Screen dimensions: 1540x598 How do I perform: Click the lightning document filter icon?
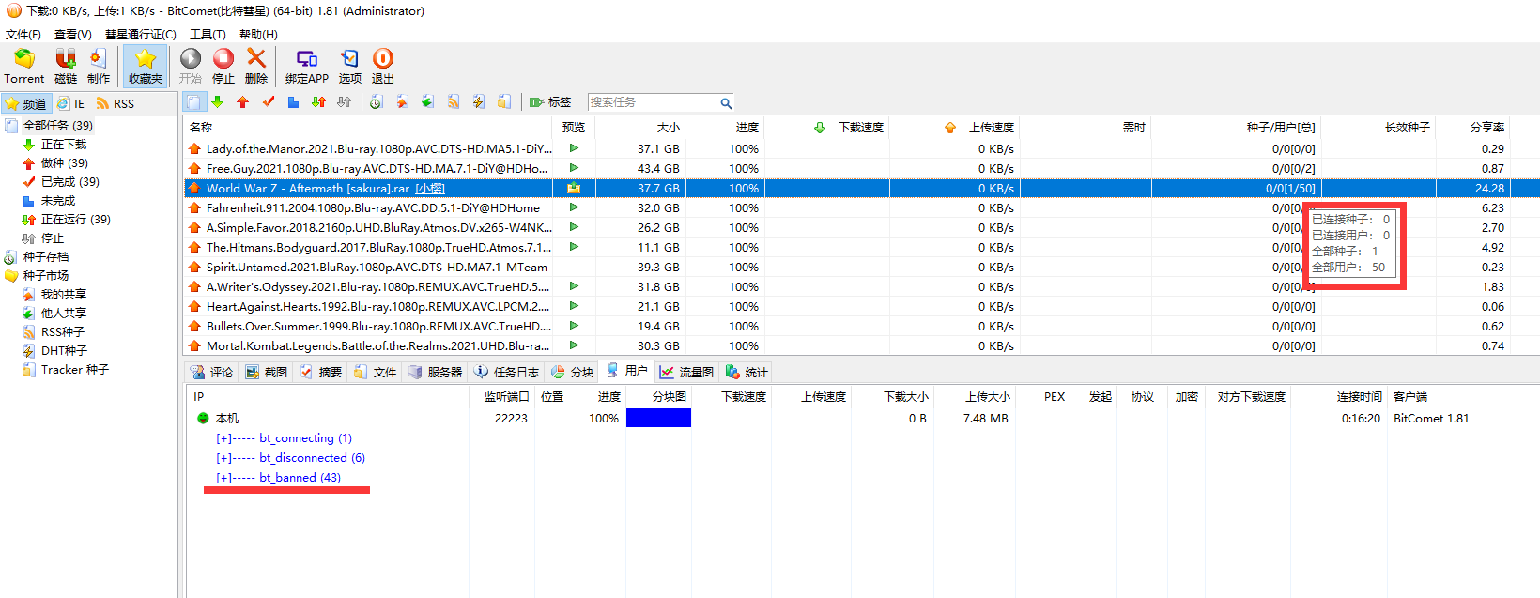[x=479, y=102]
